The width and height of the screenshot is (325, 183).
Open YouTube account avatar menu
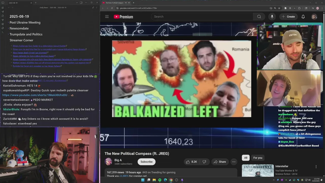[x=314, y=17]
